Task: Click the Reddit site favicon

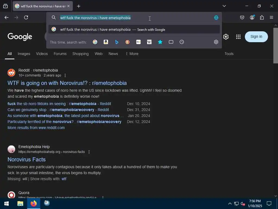Action: (11, 73)
